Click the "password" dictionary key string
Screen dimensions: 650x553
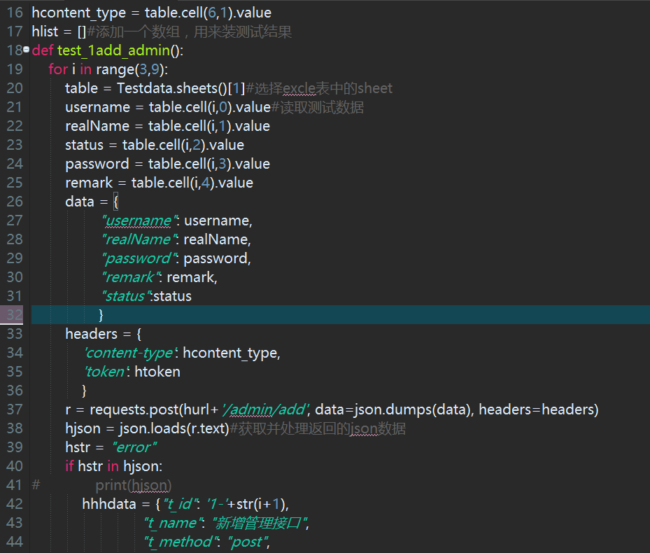[140, 258]
